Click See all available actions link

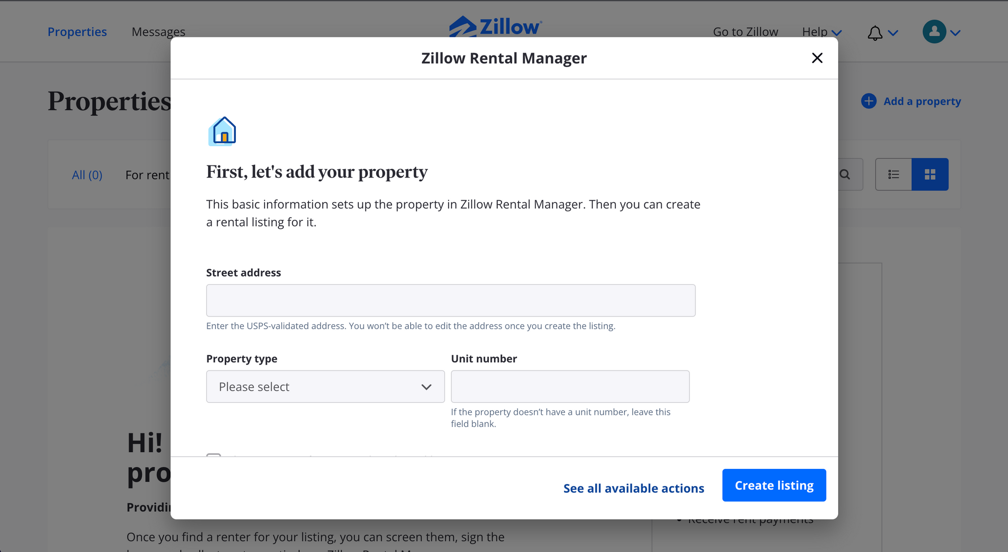click(634, 488)
